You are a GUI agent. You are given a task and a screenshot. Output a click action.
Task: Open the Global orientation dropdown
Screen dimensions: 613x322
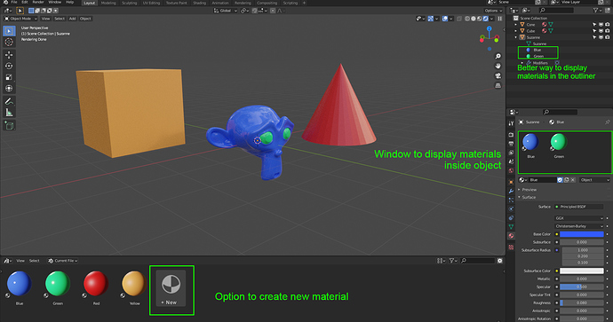point(225,11)
